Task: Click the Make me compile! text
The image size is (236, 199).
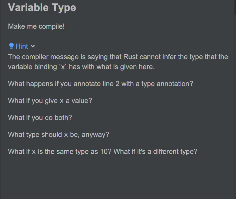Action: coord(36,26)
